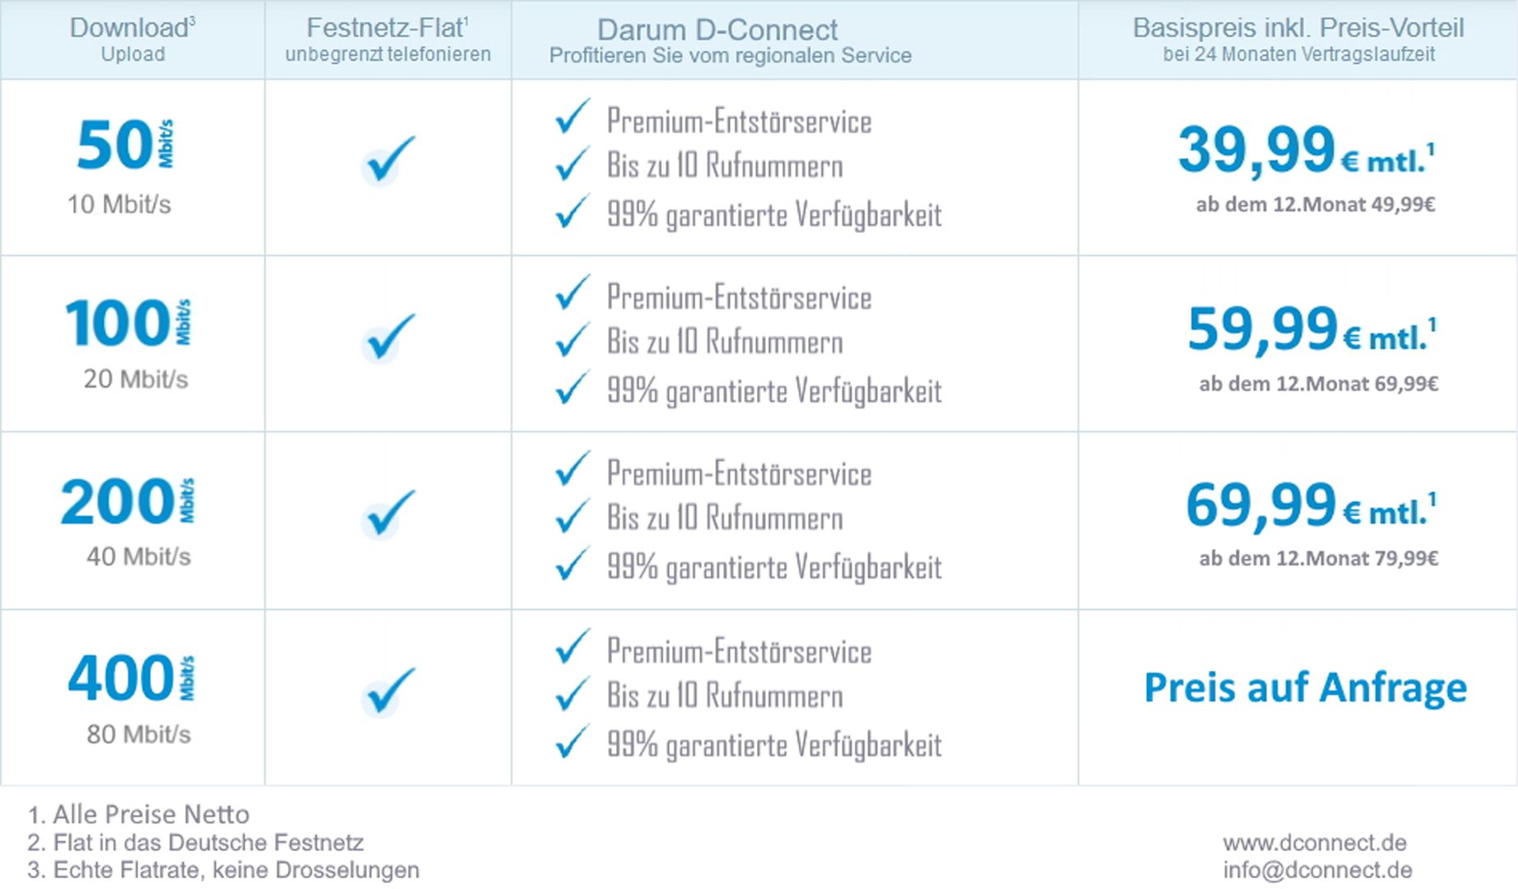
Task: Click the 200 Mbit/s Festnetz-Flat checkmark
Action: (x=388, y=514)
